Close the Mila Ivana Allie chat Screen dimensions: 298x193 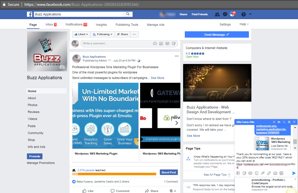point(294,122)
